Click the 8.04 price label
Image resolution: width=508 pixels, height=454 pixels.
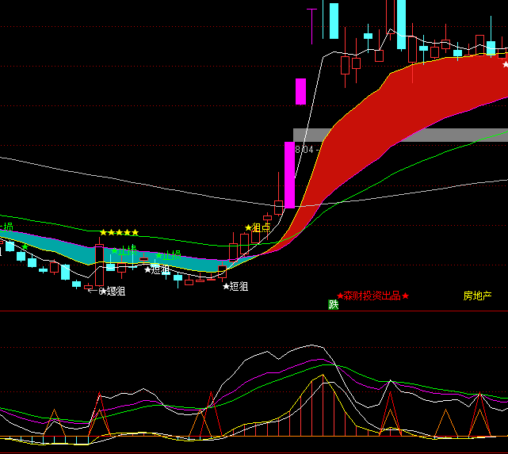[x=305, y=148]
